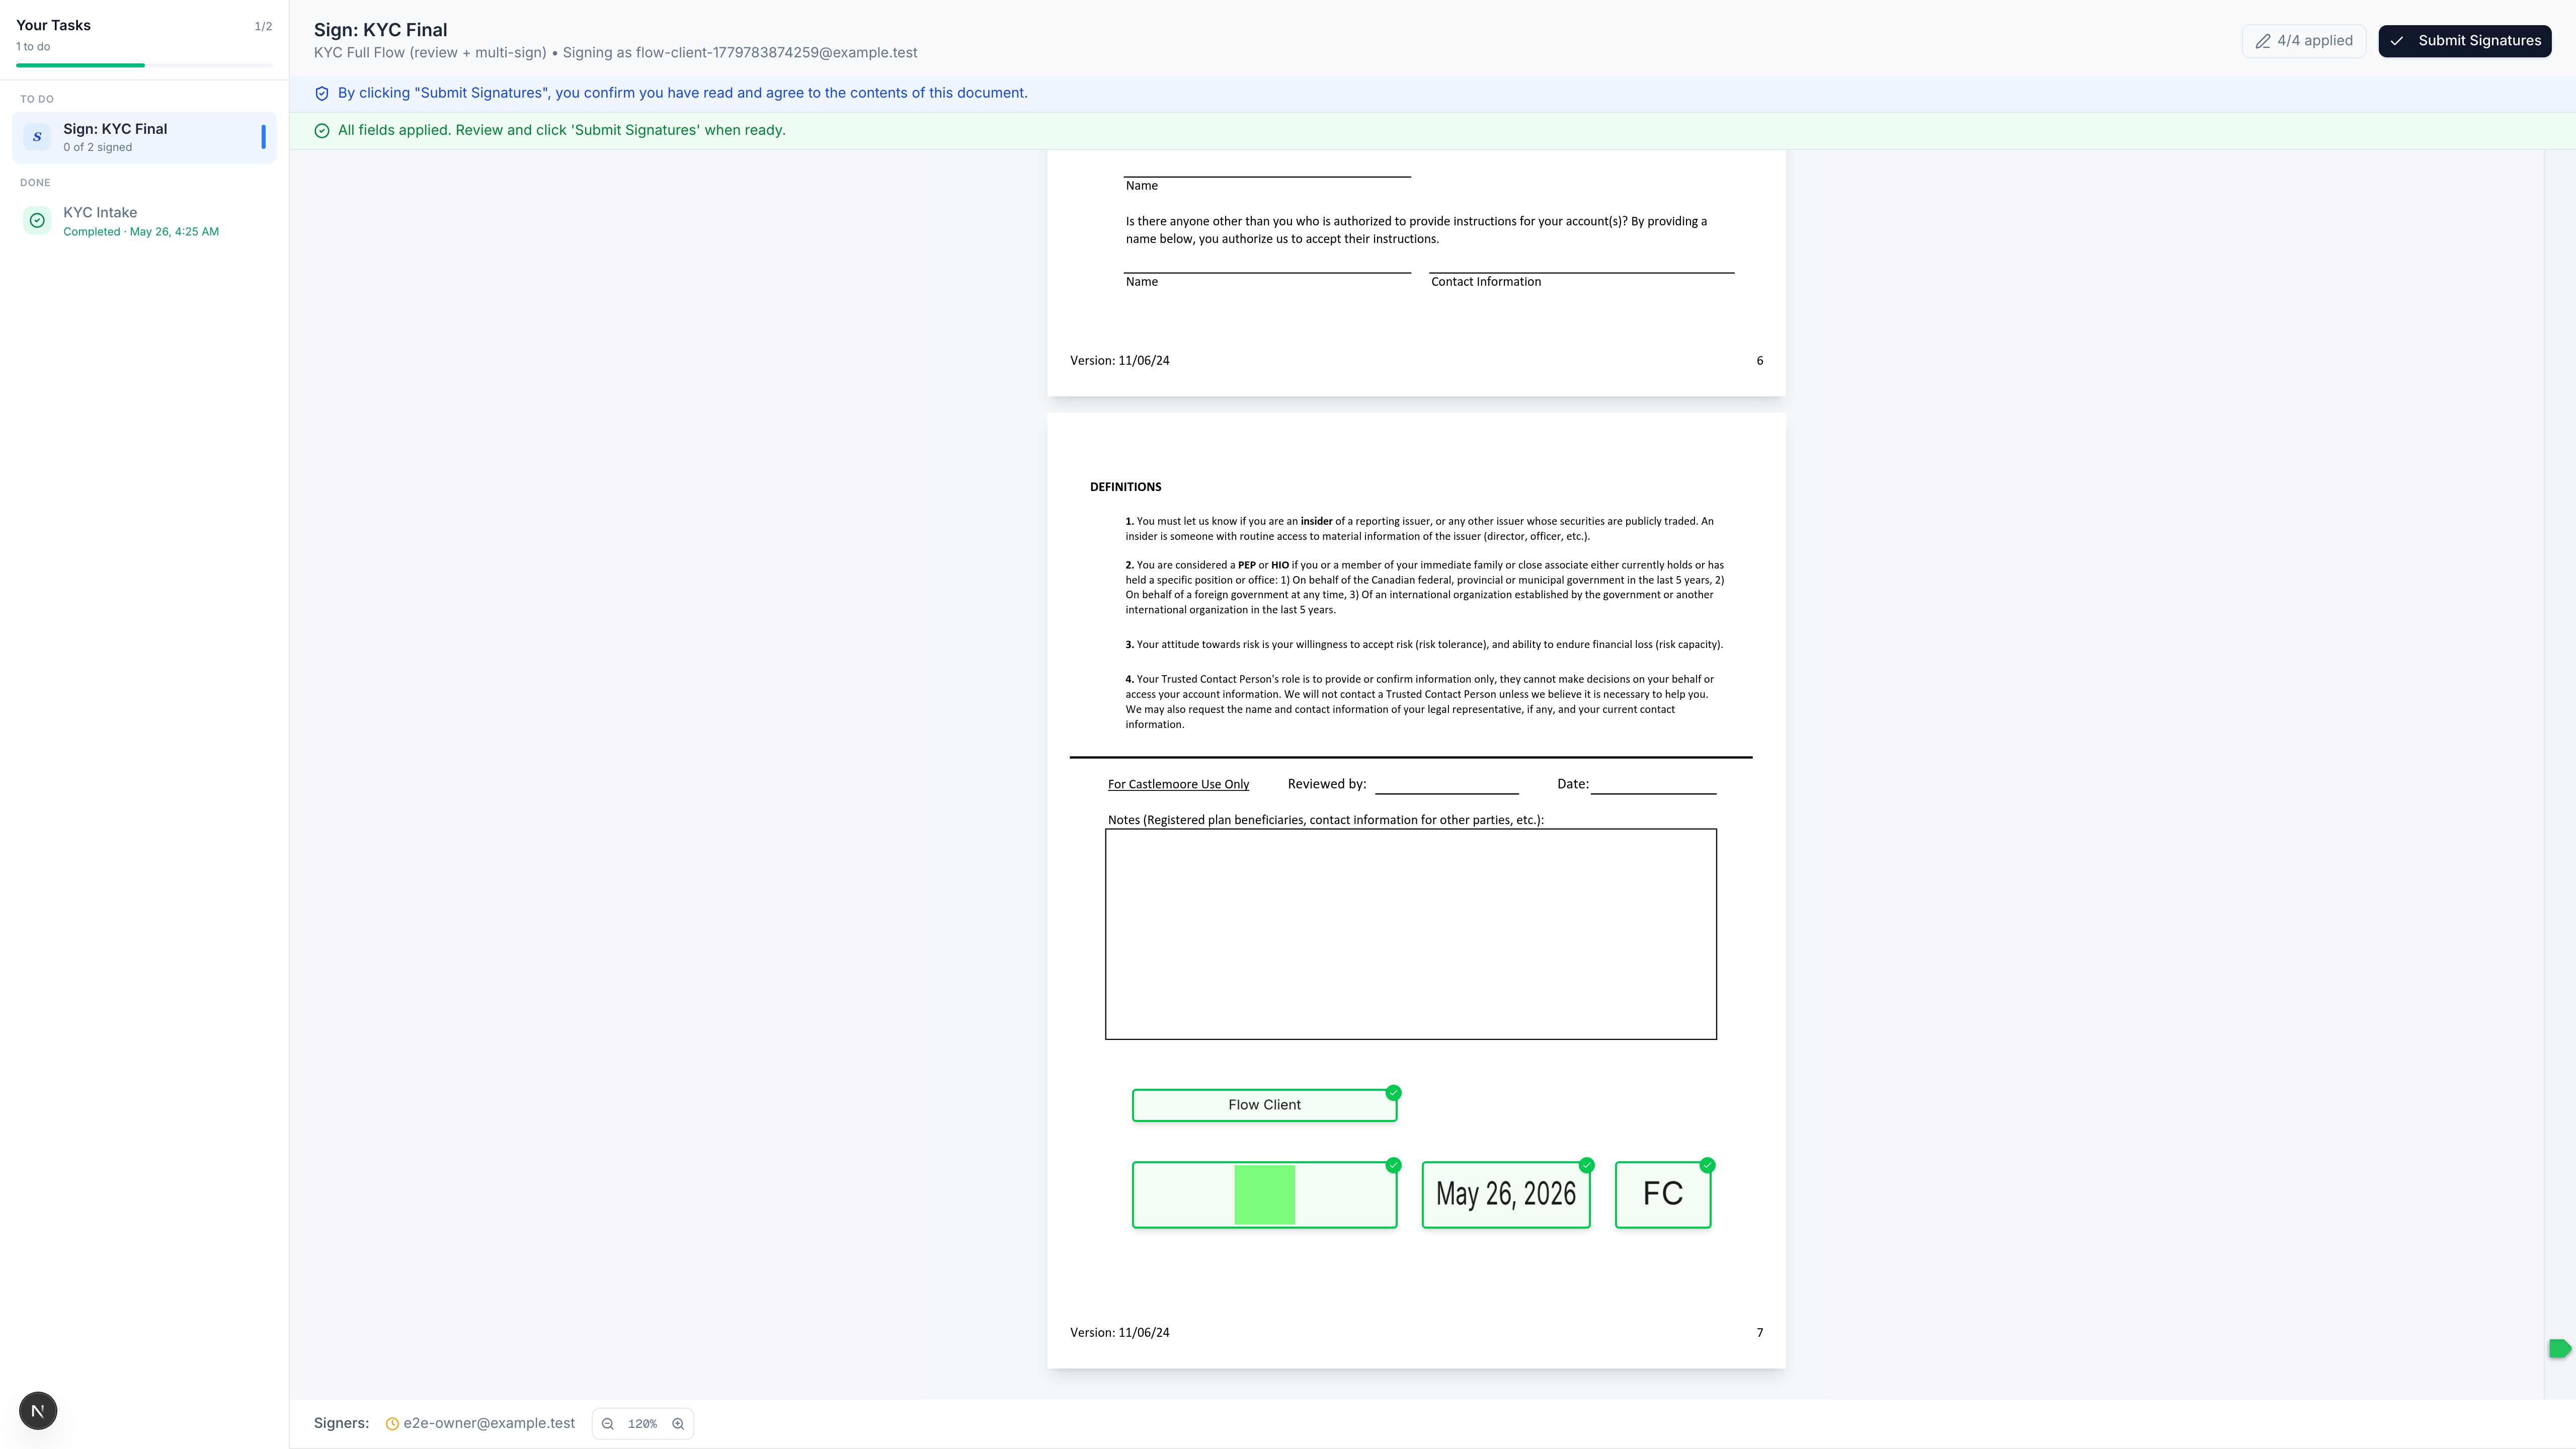
Task: Click the pen icon next to 4/4 applied
Action: coord(2263,41)
